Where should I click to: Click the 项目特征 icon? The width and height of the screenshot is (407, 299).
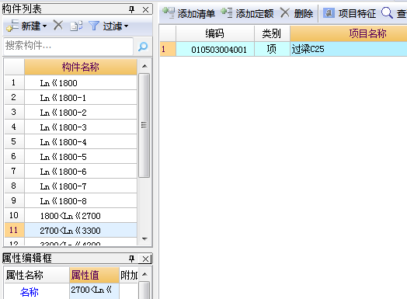tap(329, 12)
